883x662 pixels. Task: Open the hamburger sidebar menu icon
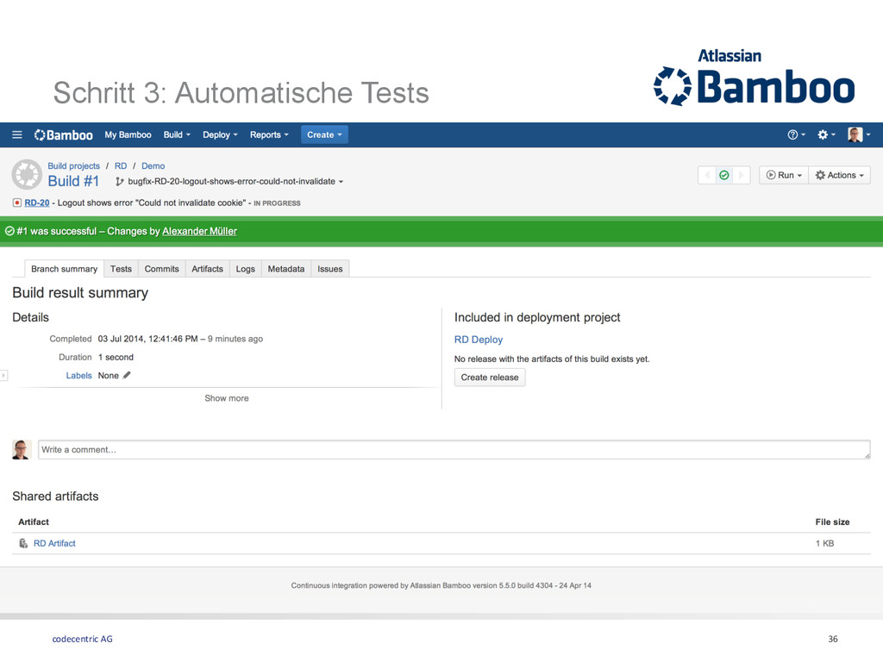(17, 135)
